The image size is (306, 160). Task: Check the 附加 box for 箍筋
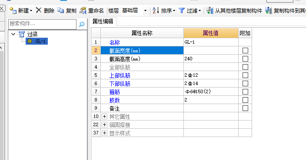[x=245, y=91]
